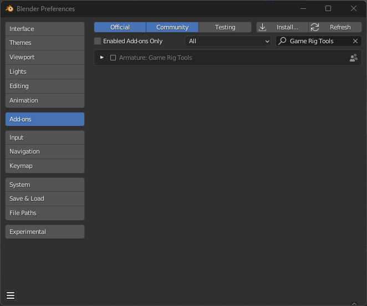The image size is (367, 306).
Task: Toggle the Official add-ons filter
Action: 120,27
